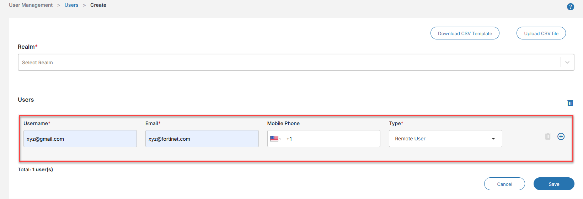This screenshot has width=583, height=199.
Task: Cancel the user creation
Action: tap(504, 184)
